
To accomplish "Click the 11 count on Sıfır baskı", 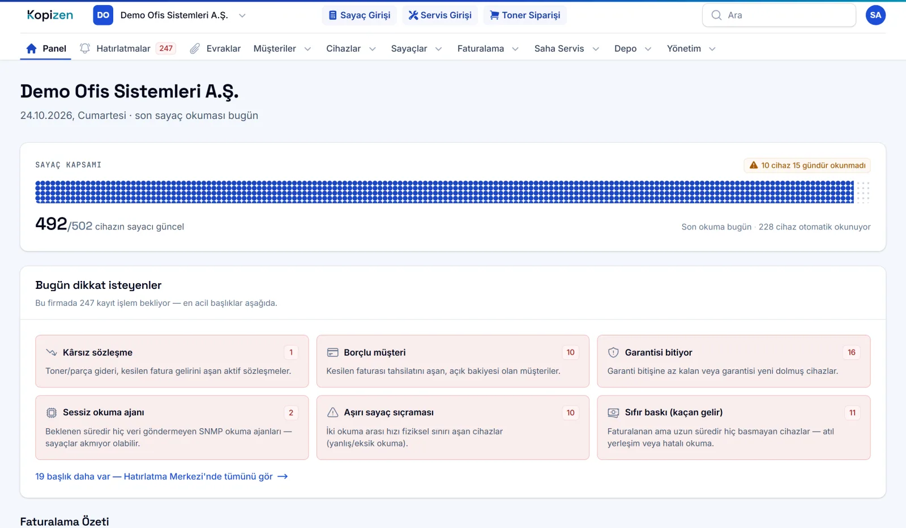I will tap(852, 412).
